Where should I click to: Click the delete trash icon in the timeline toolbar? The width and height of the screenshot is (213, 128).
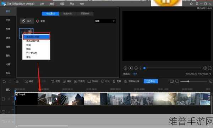(17, 81)
